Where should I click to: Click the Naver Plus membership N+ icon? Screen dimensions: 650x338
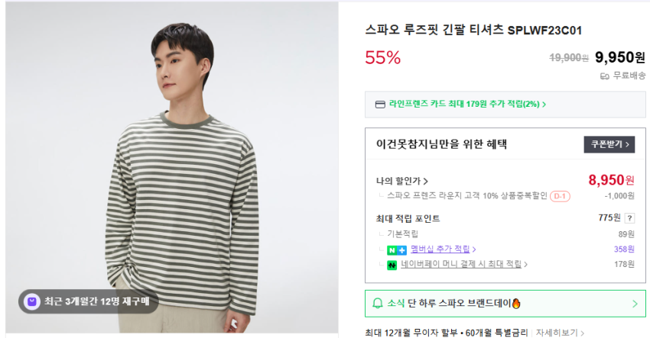point(396,249)
